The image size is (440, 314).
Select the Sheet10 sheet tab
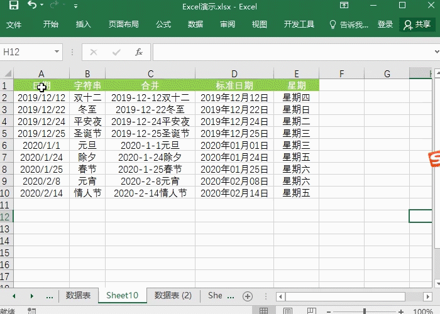pos(123,296)
